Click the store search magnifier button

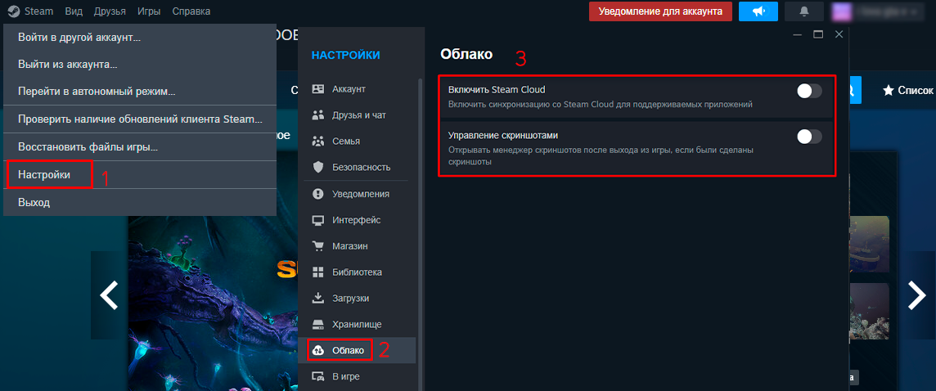point(855,90)
